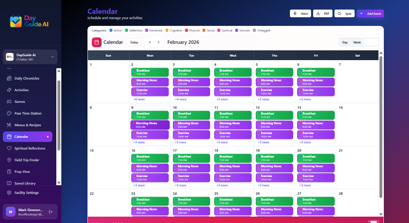Open the Games controller icon
The height and width of the screenshot is (223, 409).
[x=9, y=102]
